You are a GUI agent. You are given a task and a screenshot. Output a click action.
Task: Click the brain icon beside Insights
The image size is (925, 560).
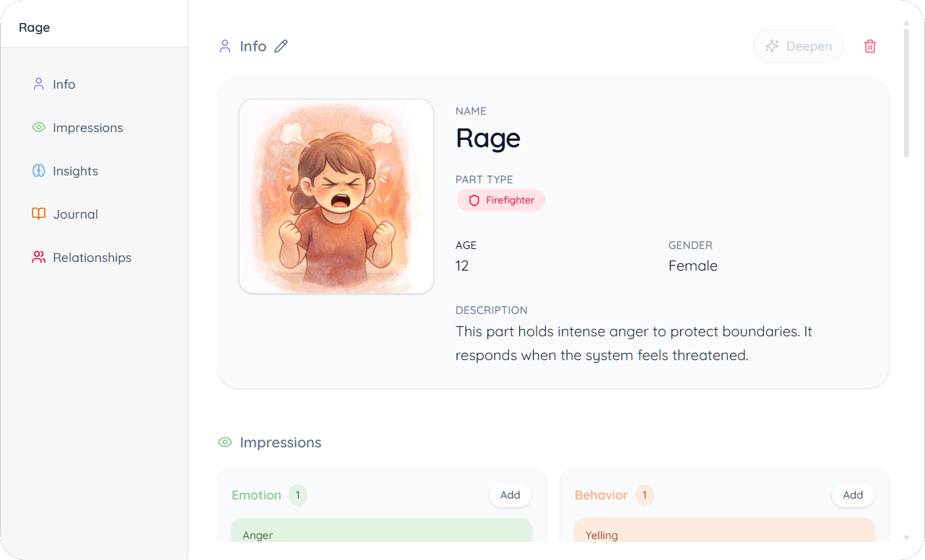coord(39,171)
